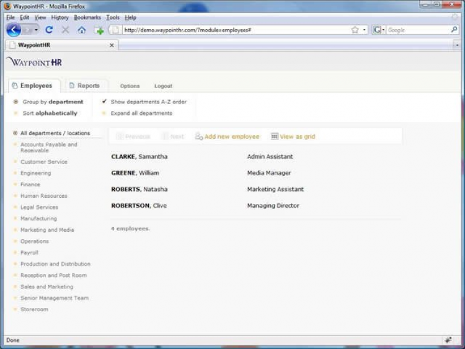Image resolution: width=465 pixels, height=349 pixels.
Task: Filter by Marketing and Media department
Action: click(x=47, y=230)
